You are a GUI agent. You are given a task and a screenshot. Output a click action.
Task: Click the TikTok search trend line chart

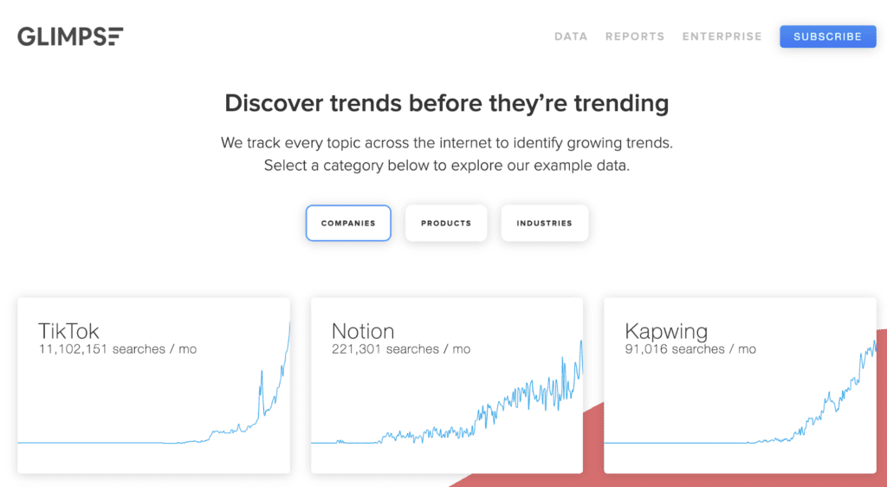click(x=154, y=383)
